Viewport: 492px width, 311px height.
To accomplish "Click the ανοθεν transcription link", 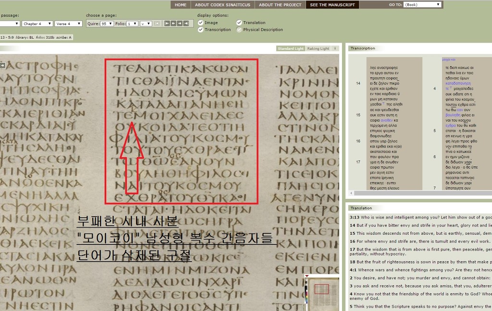I will pyautogui.click(x=387, y=120).
